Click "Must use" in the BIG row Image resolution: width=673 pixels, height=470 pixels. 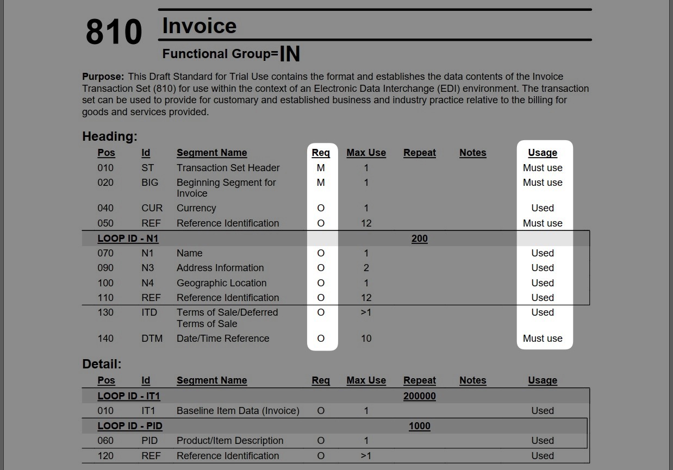tap(543, 183)
